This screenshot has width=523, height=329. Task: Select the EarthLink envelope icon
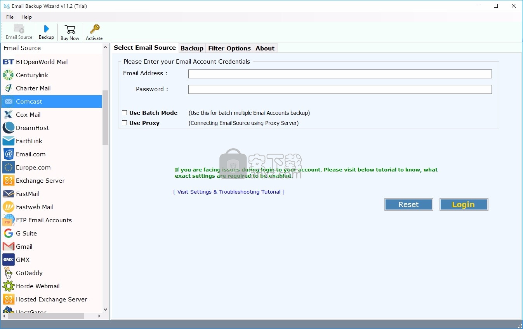tap(8, 141)
